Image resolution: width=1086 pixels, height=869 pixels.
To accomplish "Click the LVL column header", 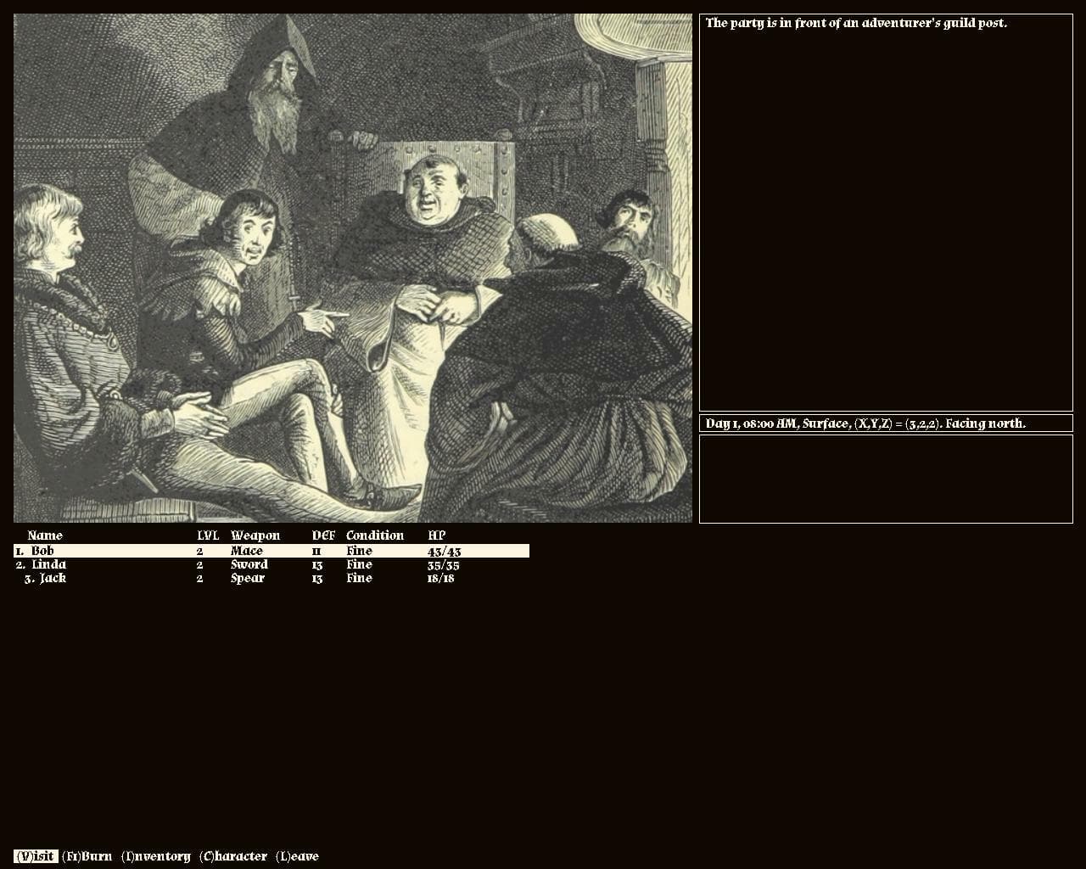I will coord(208,535).
